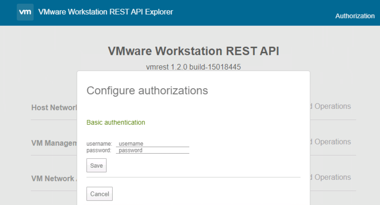Image resolution: width=380 pixels, height=205 pixels.
Task: Click the "password:" label text
Action: (x=99, y=150)
